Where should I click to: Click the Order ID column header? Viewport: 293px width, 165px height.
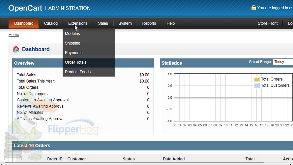coord(55,159)
